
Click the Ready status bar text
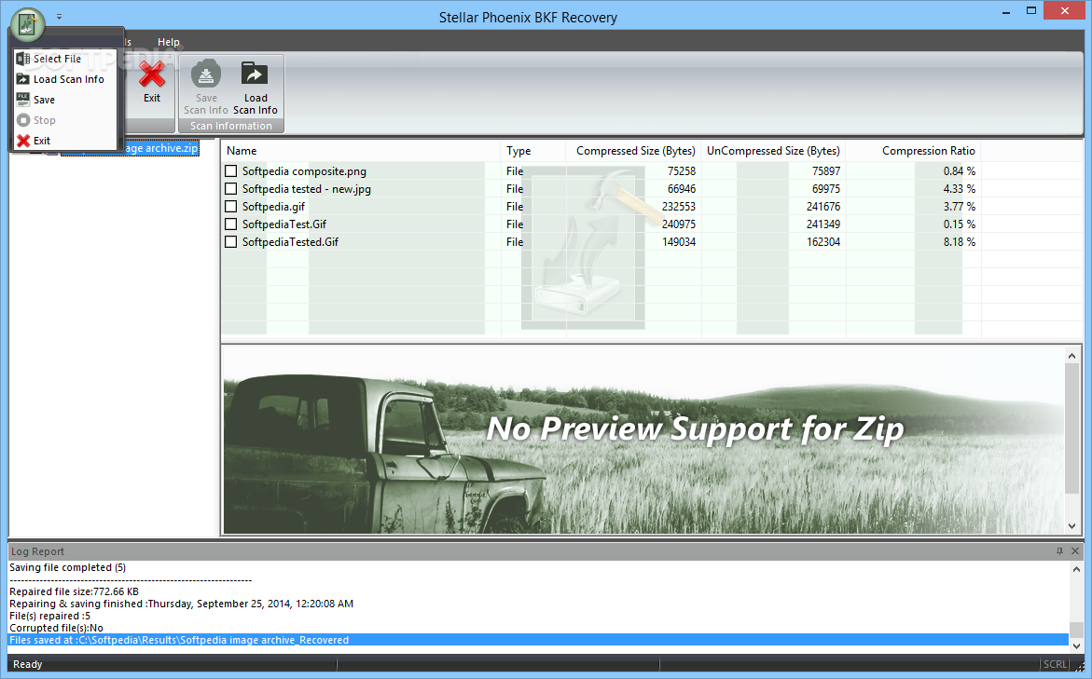tap(28, 664)
